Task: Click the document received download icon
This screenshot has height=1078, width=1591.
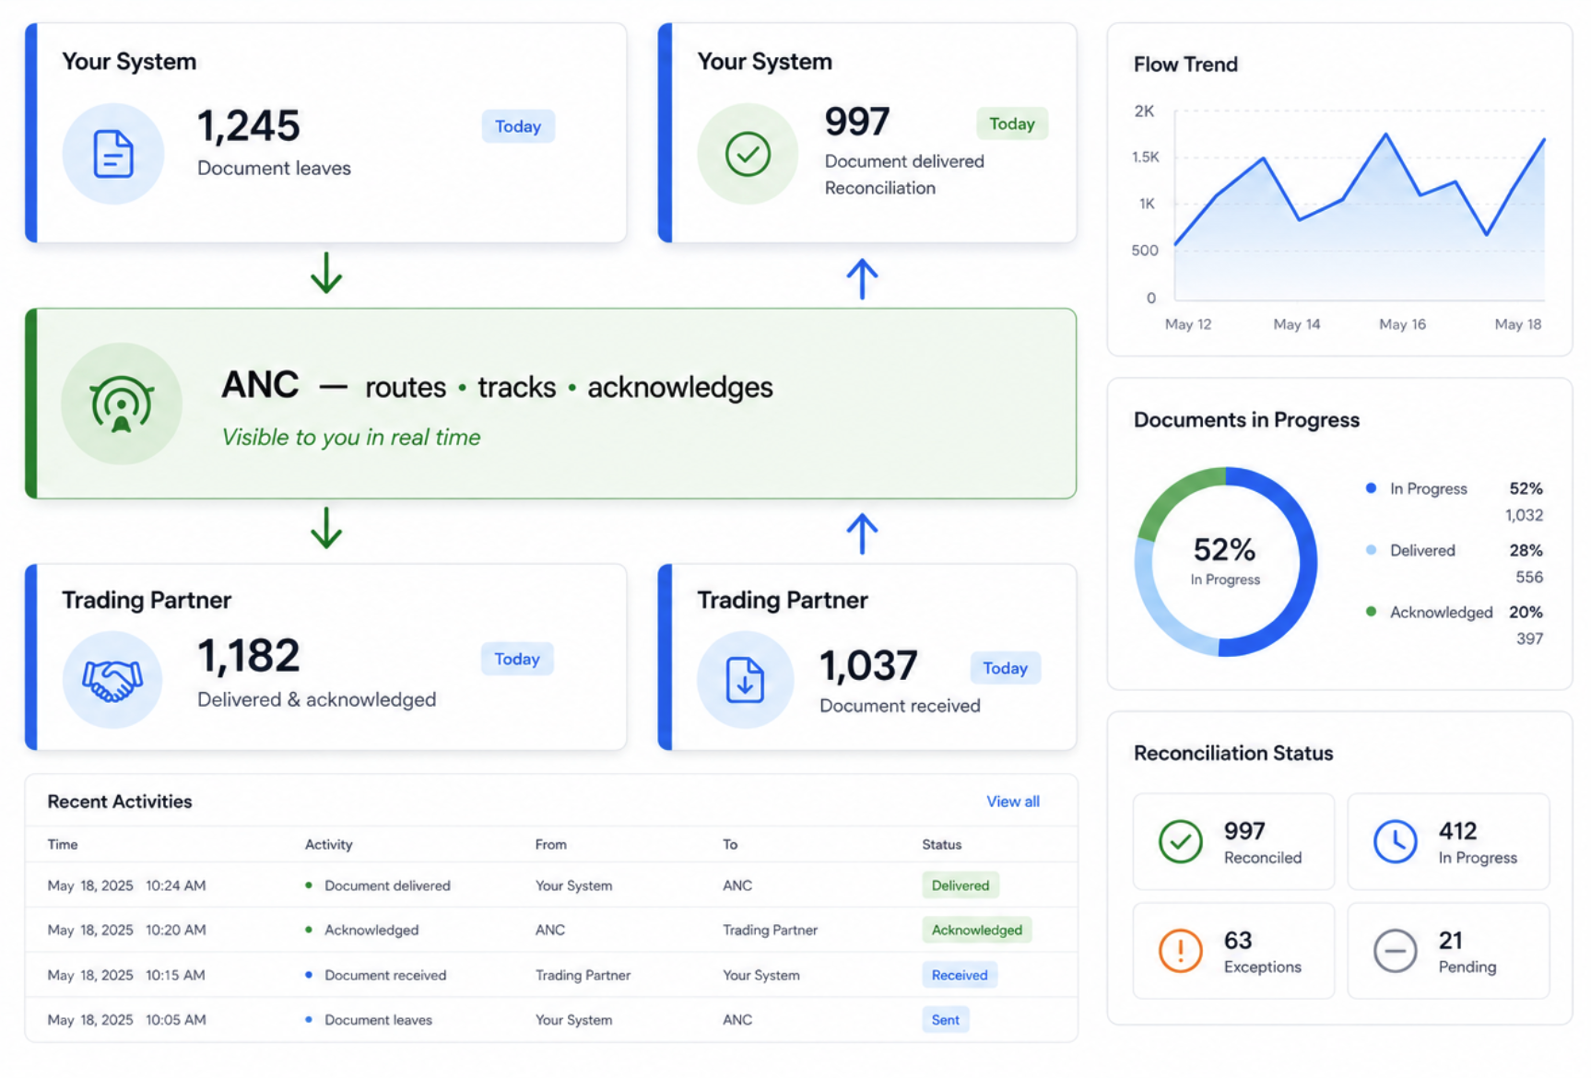Action: pyautogui.click(x=745, y=680)
